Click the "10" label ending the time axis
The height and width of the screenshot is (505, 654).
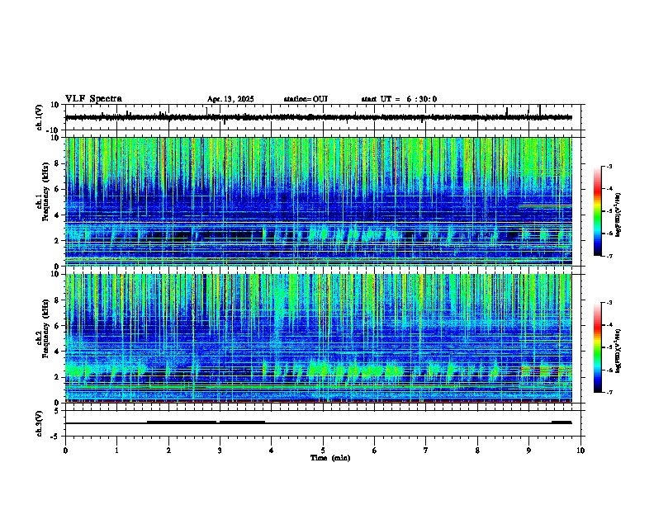tap(581, 451)
